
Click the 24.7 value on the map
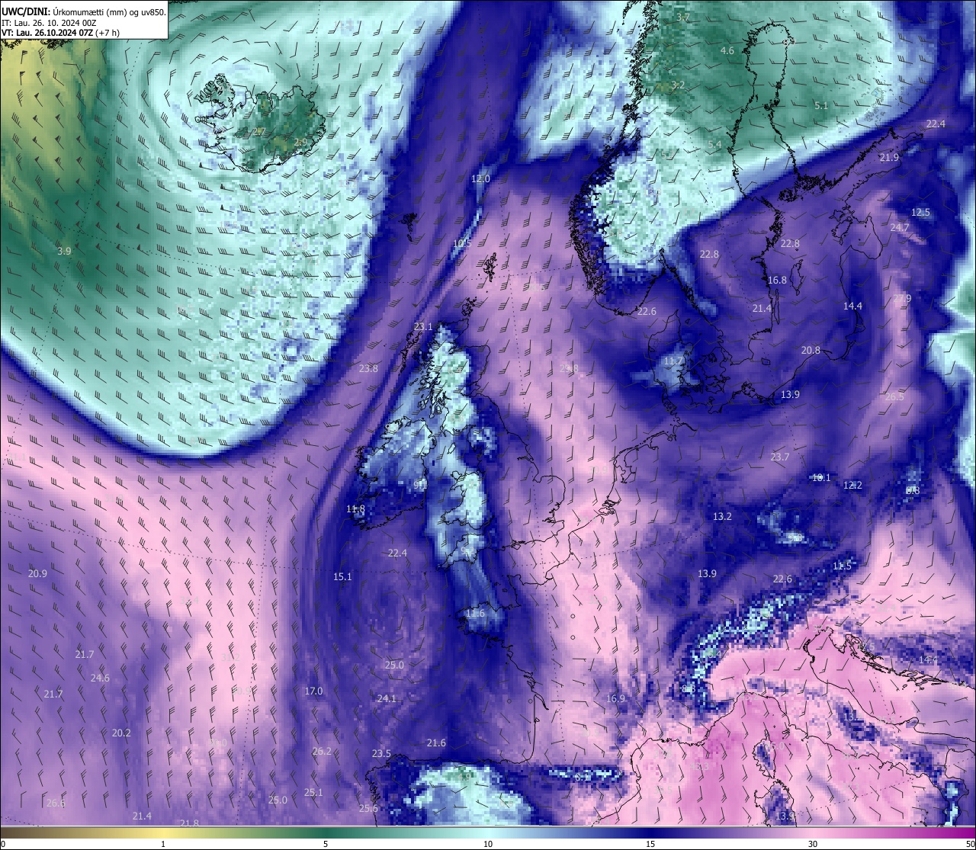900,227
